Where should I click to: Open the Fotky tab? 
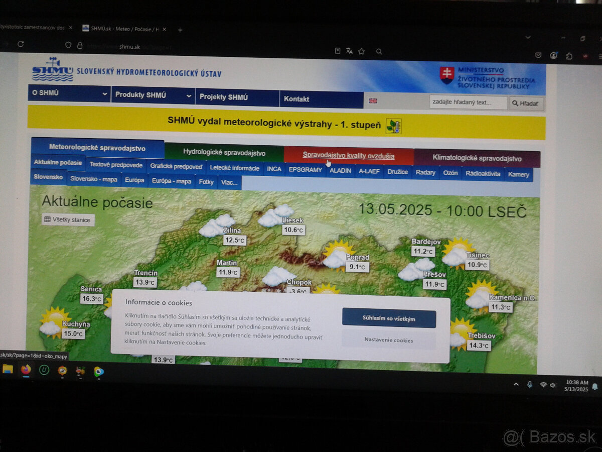206,182
